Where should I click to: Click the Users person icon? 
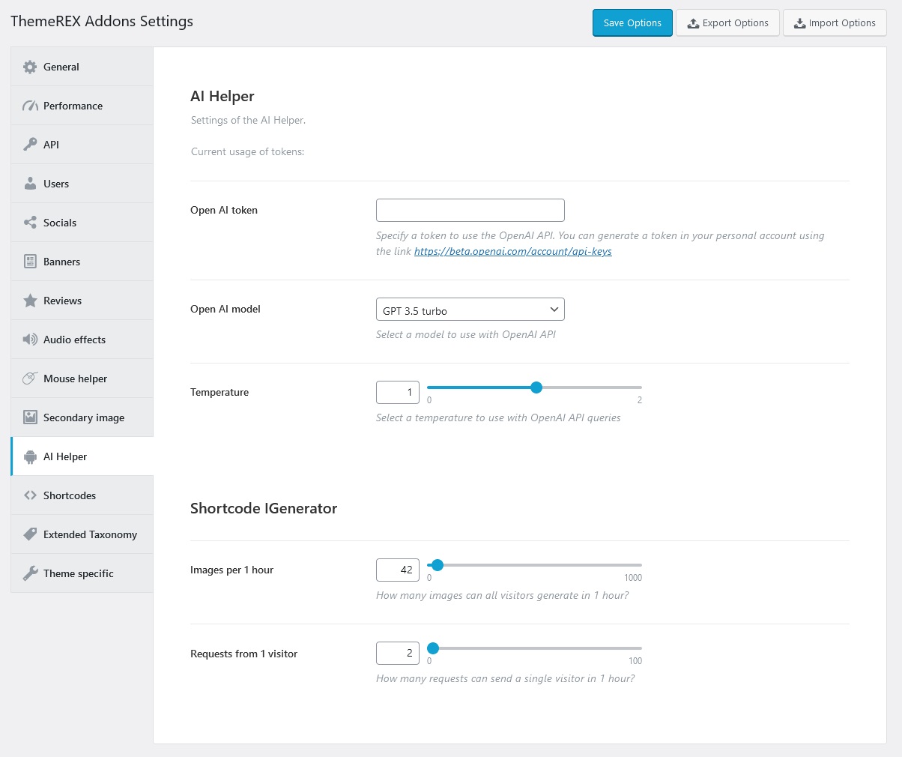click(x=30, y=184)
